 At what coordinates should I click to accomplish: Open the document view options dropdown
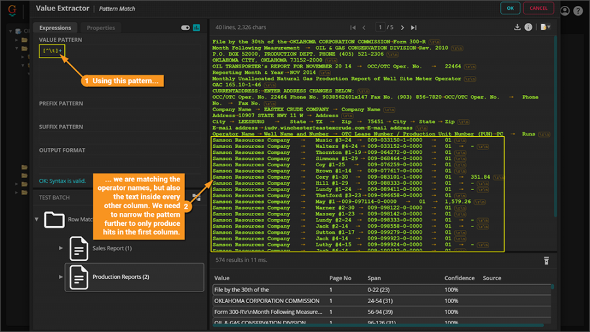pyautogui.click(x=545, y=28)
